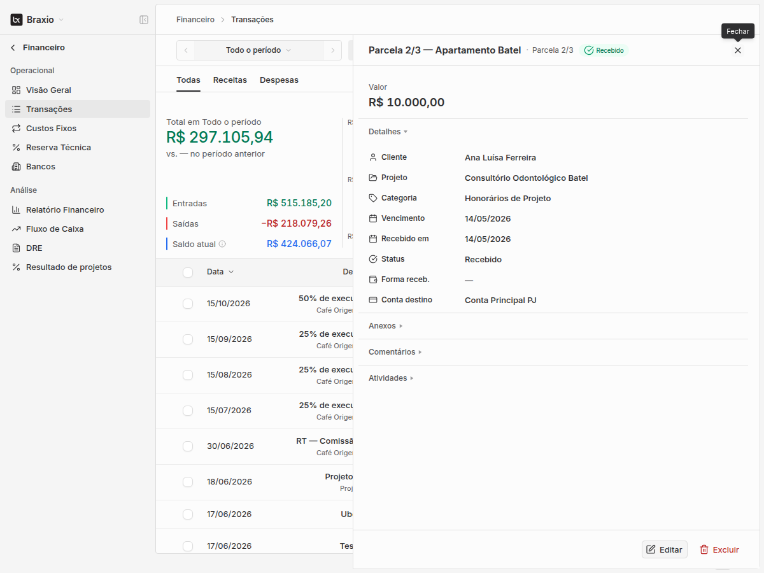Click the Recebido status badge

pos(604,50)
